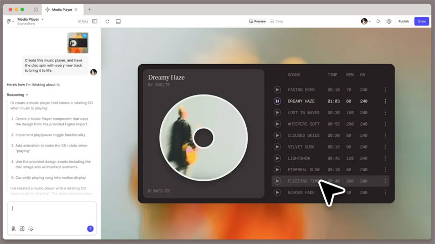Click the Publish button
The image size is (435, 244).
pyautogui.click(x=403, y=21)
